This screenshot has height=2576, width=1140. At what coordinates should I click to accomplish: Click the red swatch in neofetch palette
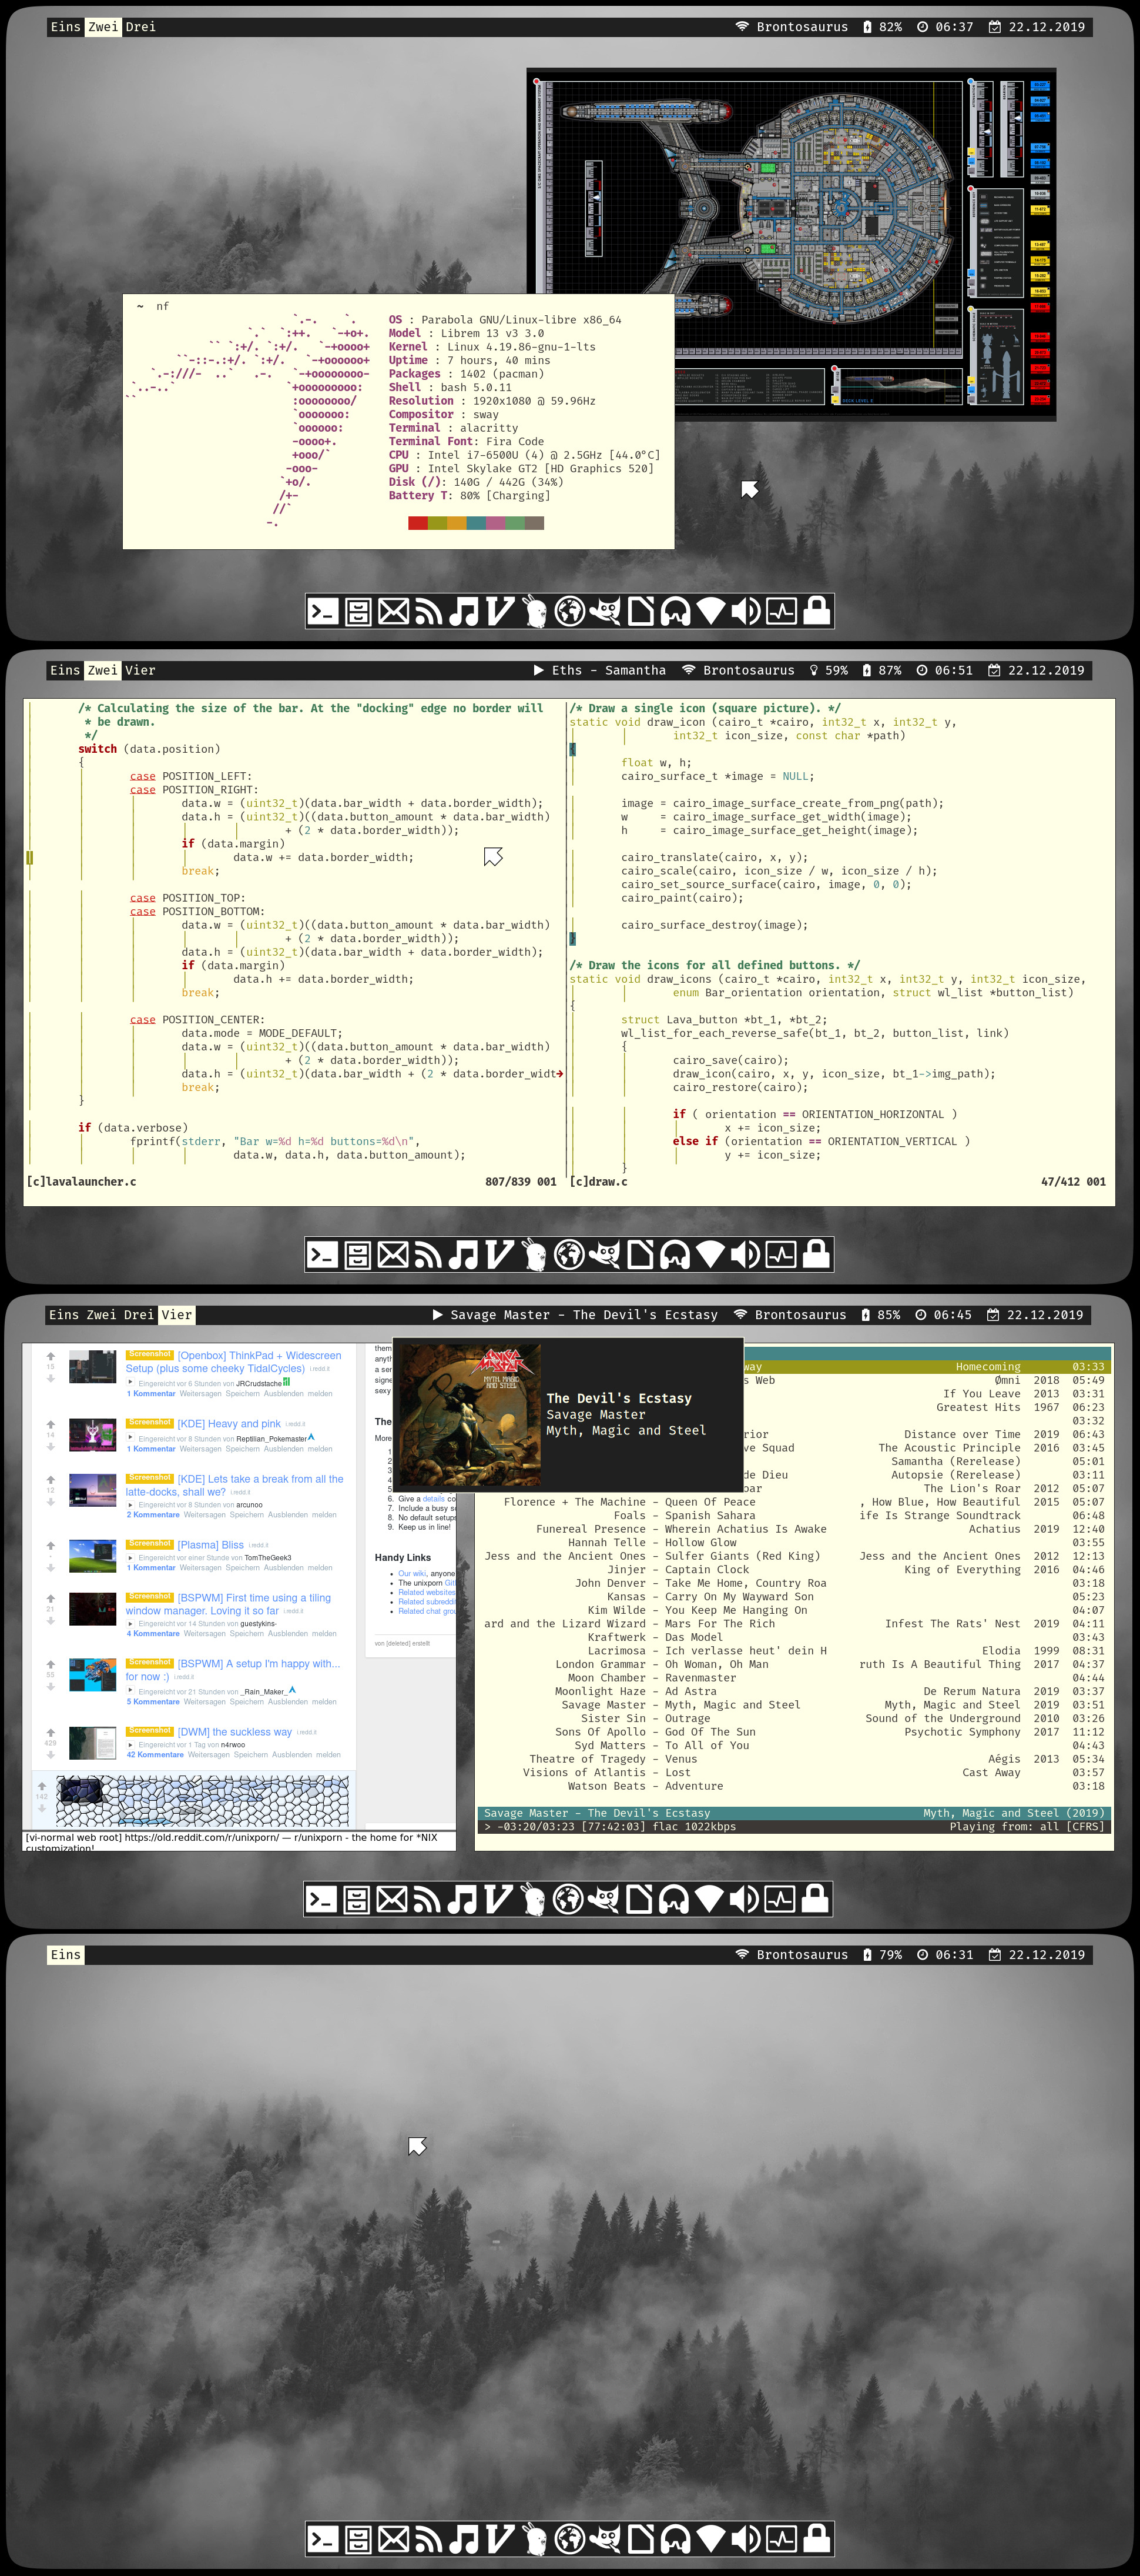pos(418,523)
